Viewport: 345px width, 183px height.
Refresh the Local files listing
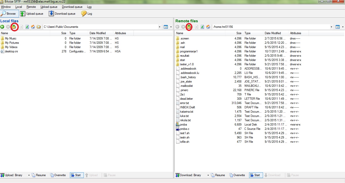(x=27, y=27)
